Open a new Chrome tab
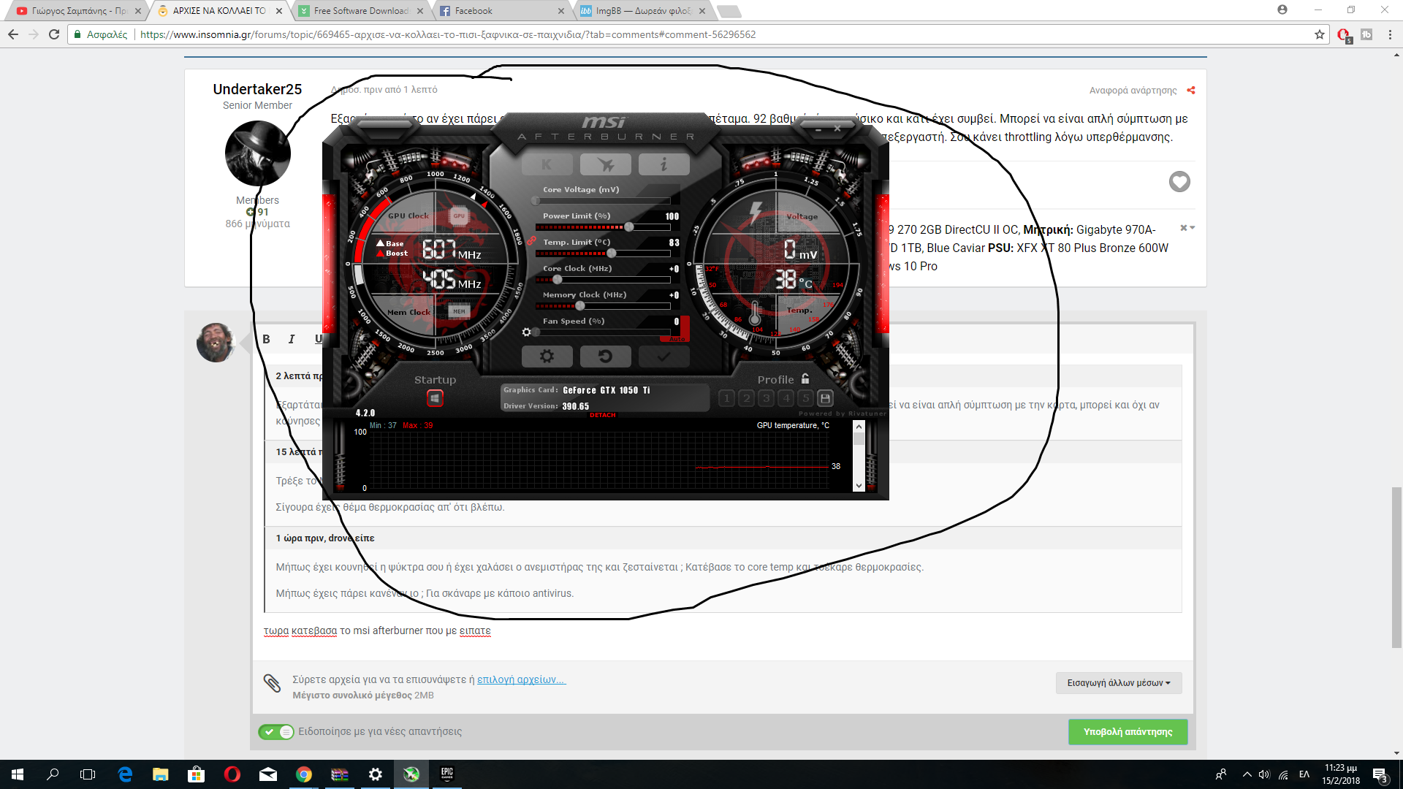1403x789 pixels. coord(729,11)
